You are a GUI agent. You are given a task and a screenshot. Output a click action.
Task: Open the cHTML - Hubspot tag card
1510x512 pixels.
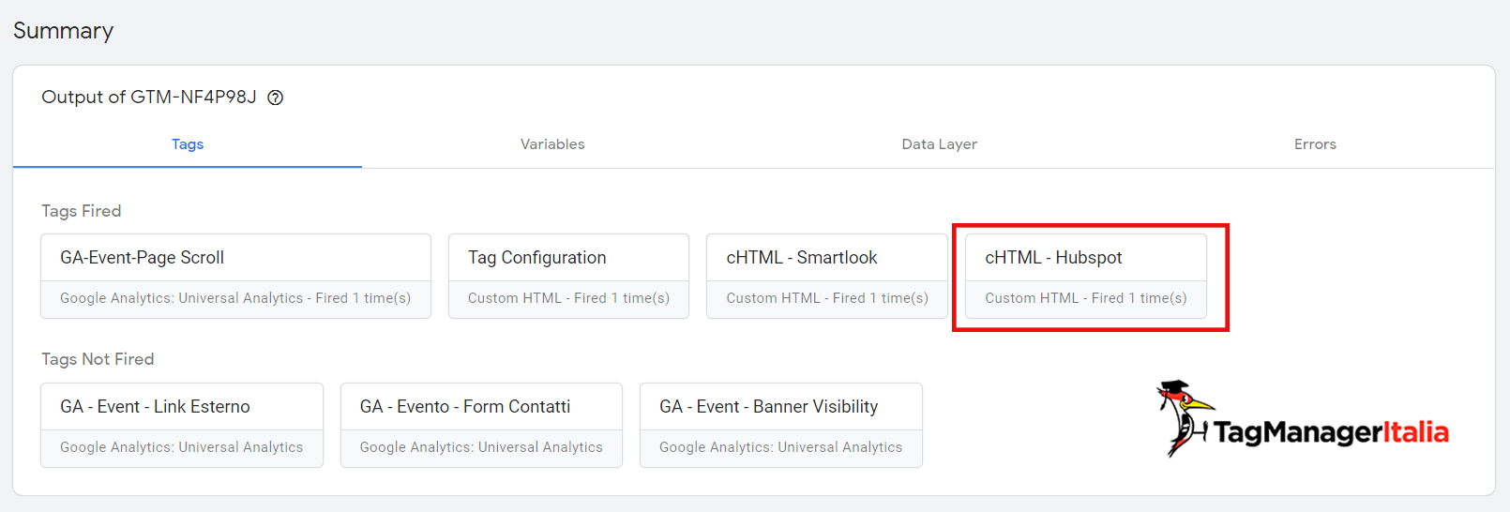[1086, 277]
